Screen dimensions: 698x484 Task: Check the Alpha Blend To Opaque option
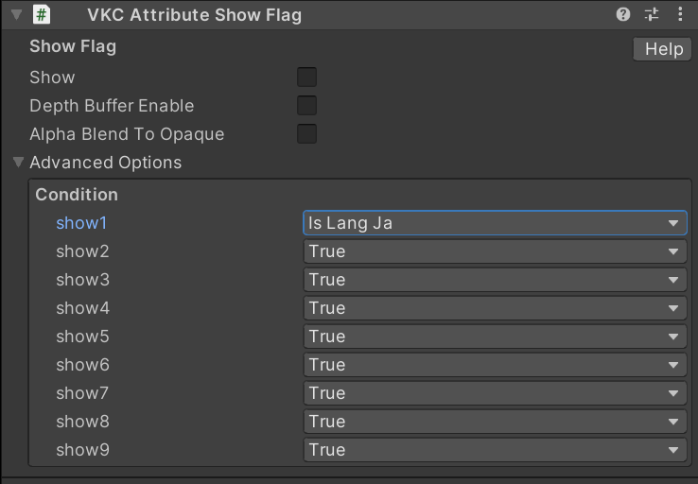click(306, 134)
